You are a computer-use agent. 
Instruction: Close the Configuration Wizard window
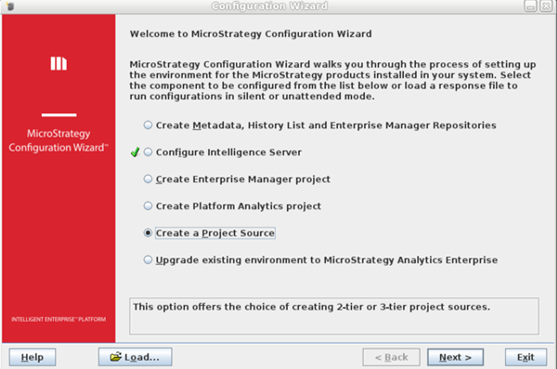546,7
